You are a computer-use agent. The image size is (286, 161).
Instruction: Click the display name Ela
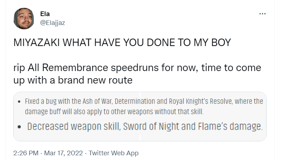45,14
